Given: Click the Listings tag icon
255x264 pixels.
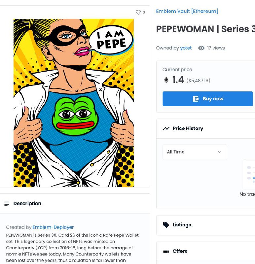Looking at the screenshot, I should (166, 225).
